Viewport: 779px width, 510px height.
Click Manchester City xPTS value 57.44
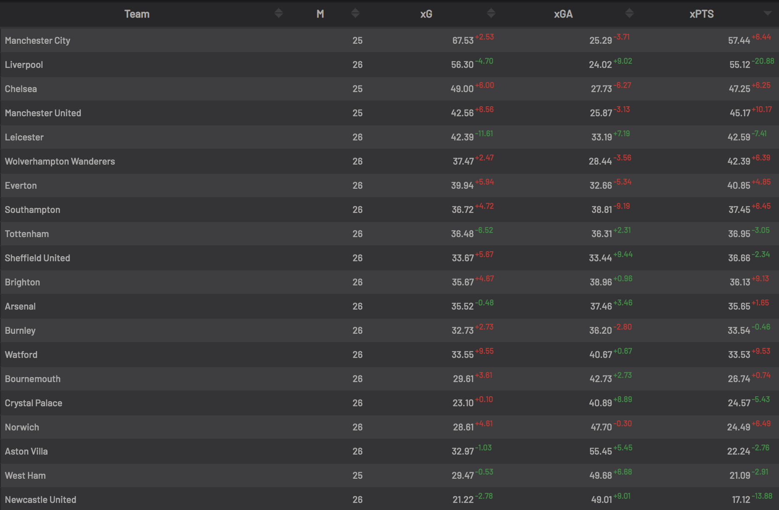pos(739,40)
